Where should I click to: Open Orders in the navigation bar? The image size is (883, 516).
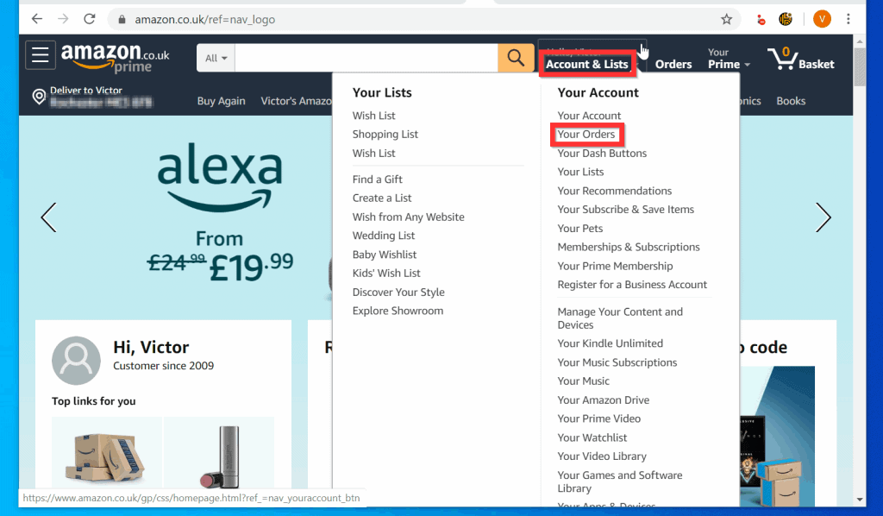[673, 64]
